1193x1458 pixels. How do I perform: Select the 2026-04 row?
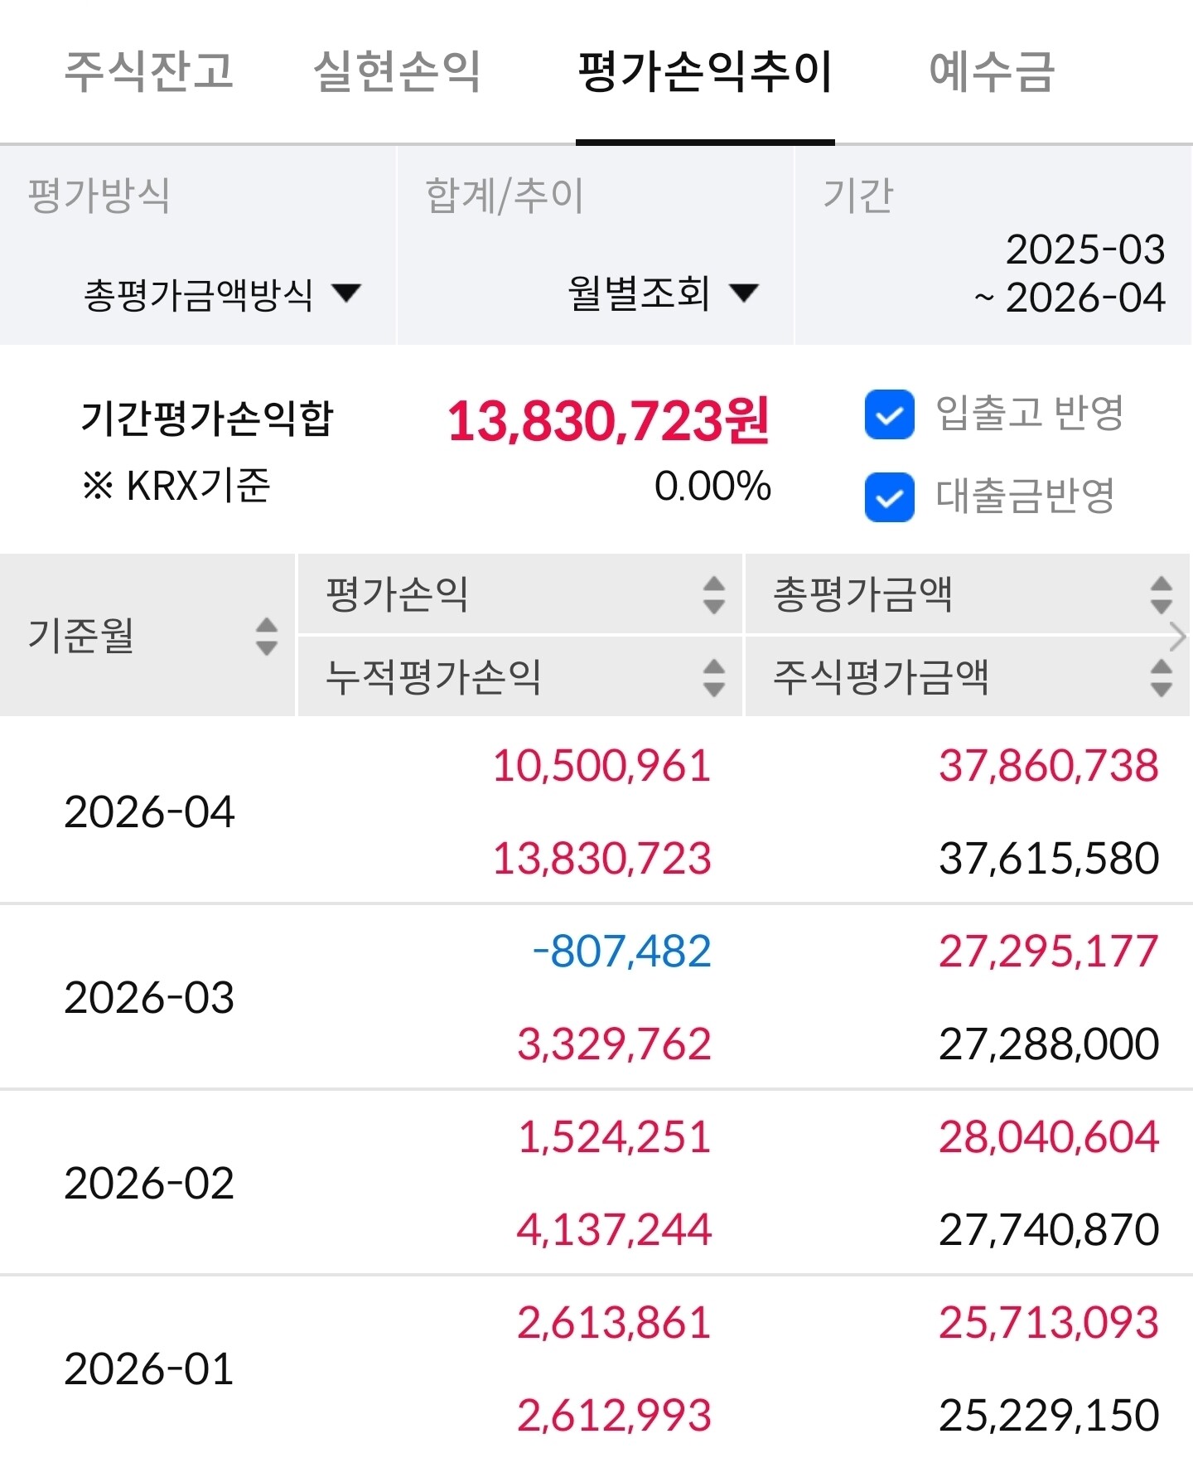click(596, 811)
